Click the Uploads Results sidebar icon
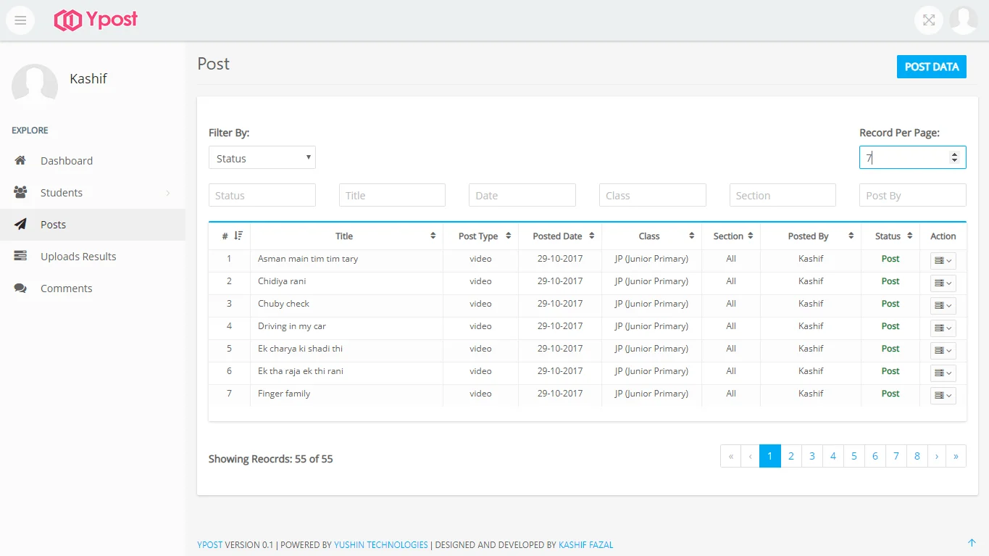This screenshot has height=556, width=989. point(20,257)
